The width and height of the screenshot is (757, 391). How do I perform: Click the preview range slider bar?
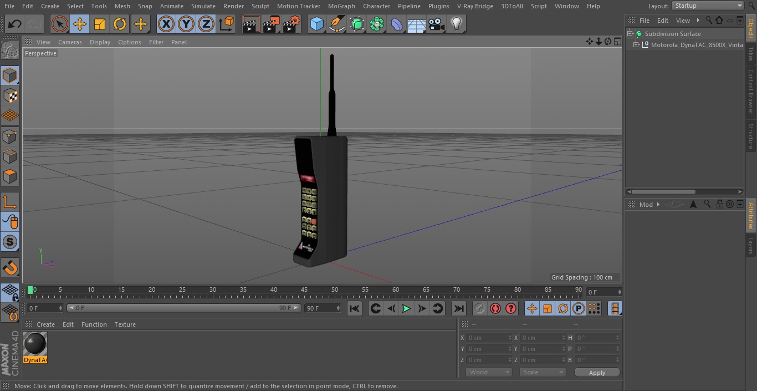184,308
